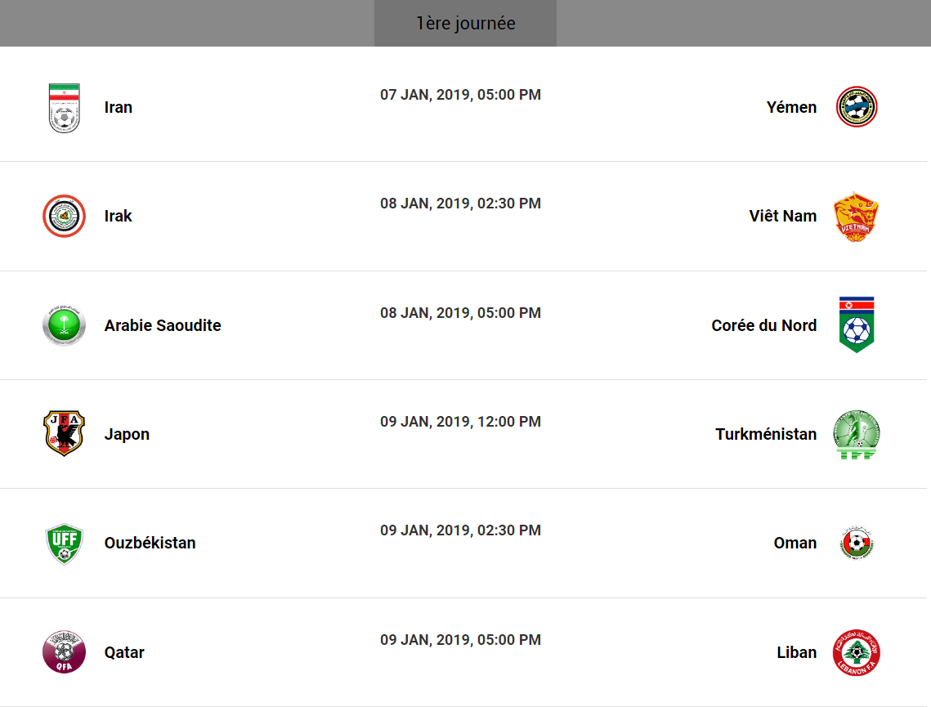Click the Yémen team logo

coord(857,107)
